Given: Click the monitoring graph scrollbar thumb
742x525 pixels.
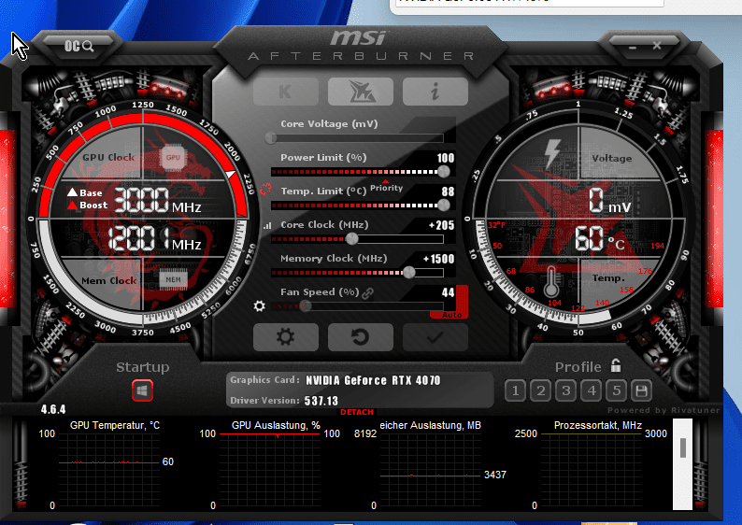Looking at the screenshot, I should click(683, 447).
